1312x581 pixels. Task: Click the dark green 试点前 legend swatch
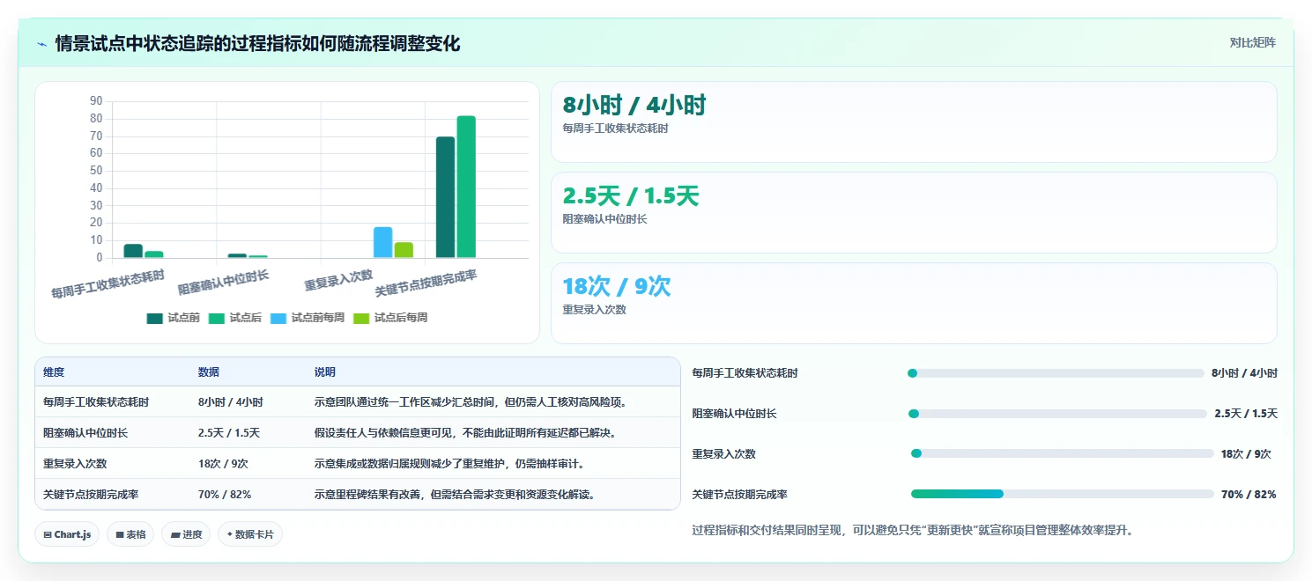pos(155,318)
